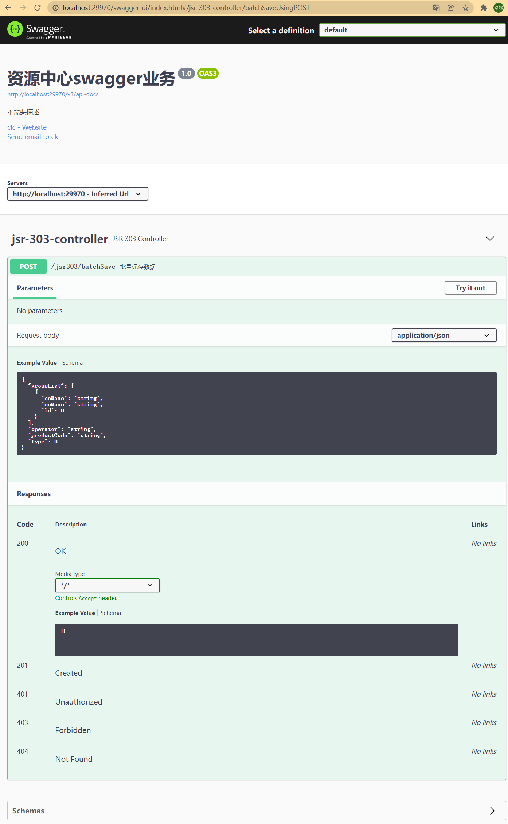508x824 pixels.
Task: Click the 404 response code
Action: click(x=23, y=751)
